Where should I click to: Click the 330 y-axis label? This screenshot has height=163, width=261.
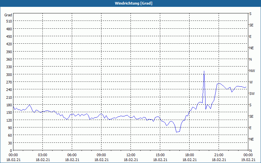pyautogui.click(x=9, y=67)
